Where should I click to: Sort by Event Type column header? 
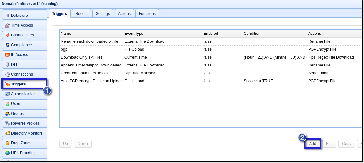tap(162, 34)
